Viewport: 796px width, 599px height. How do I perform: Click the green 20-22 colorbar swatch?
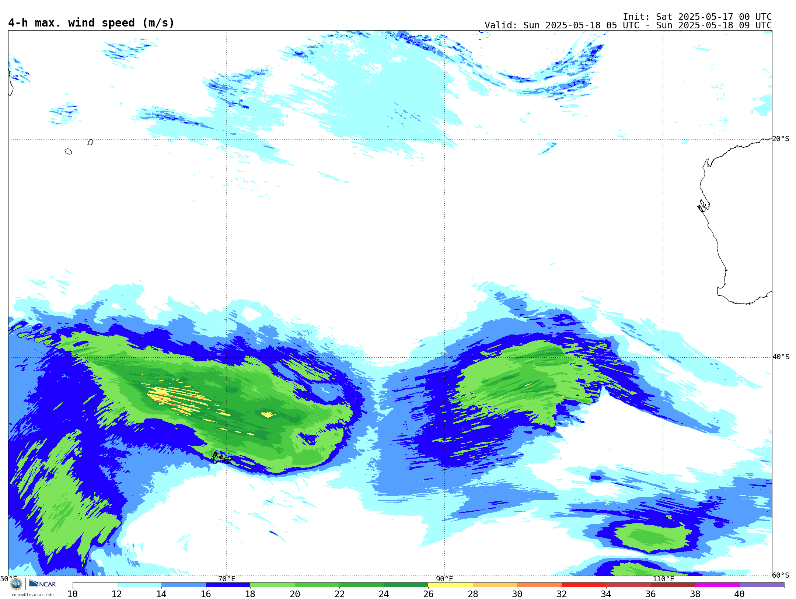pyautogui.click(x=317, y=585)
